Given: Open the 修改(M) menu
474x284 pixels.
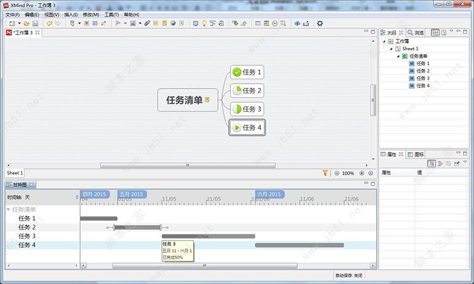Looking at the screenshot, I should tap(90, 15).
